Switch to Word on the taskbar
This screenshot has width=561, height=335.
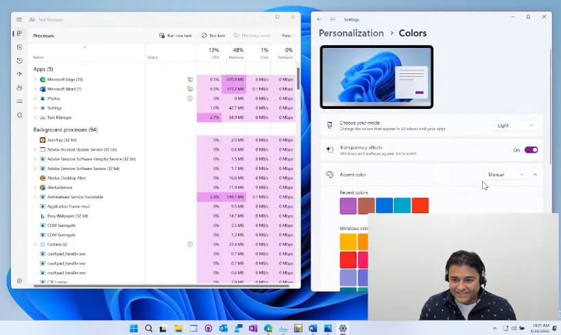313,328
